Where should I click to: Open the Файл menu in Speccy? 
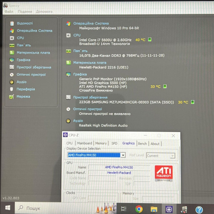9,12
